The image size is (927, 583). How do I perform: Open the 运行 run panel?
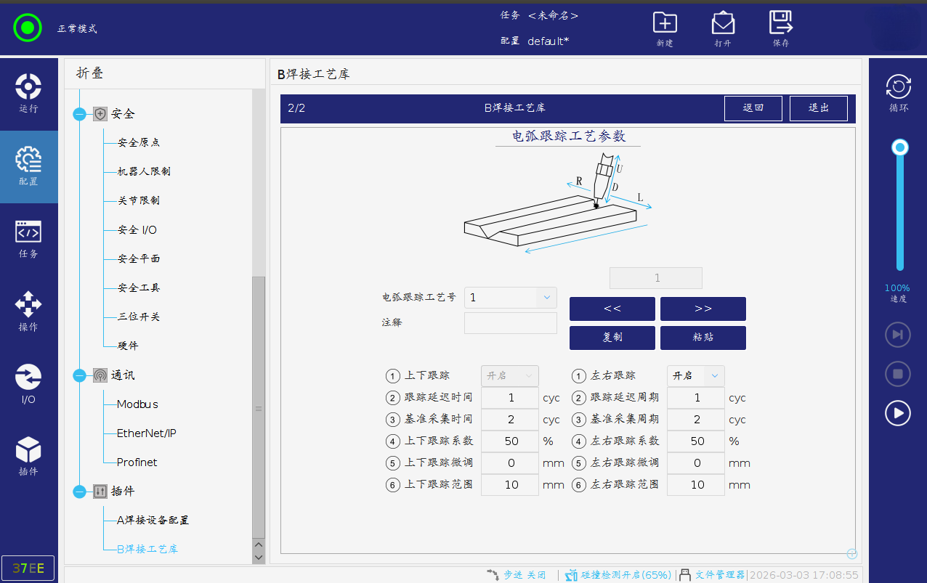(x=28, y=94)
